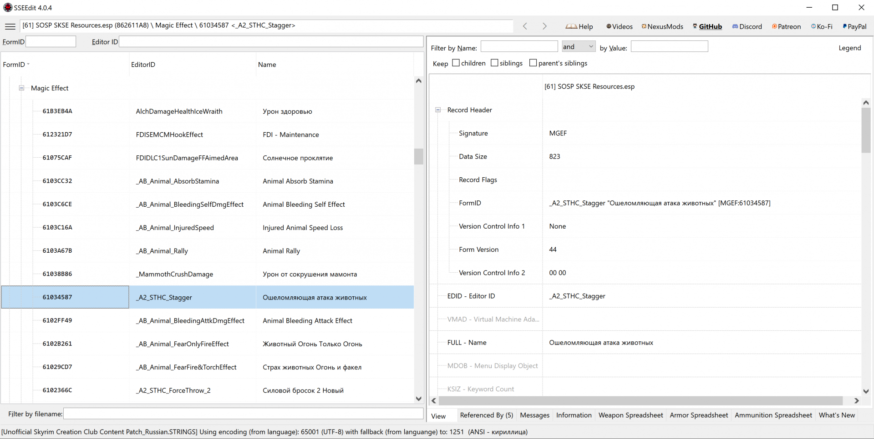Open the 'and' filter dropdown
The image size is (874, 439).
tap(578, 47)
